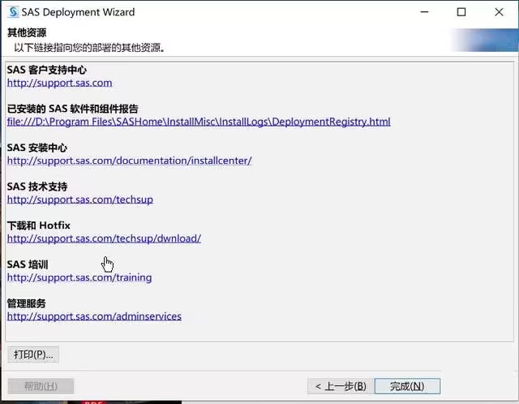Open the support.sas.com/adminservices link
519x404 pixels.
pyautogui.click(x=94, y=316)
